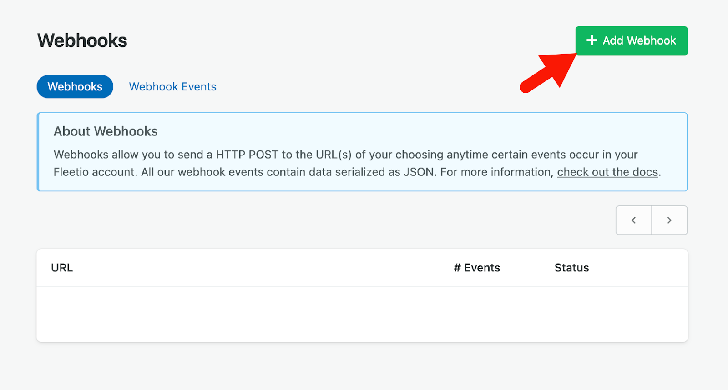Click the 'For more information' text
The width and height of the screenshot is (728, 390).
pos(497,172)
